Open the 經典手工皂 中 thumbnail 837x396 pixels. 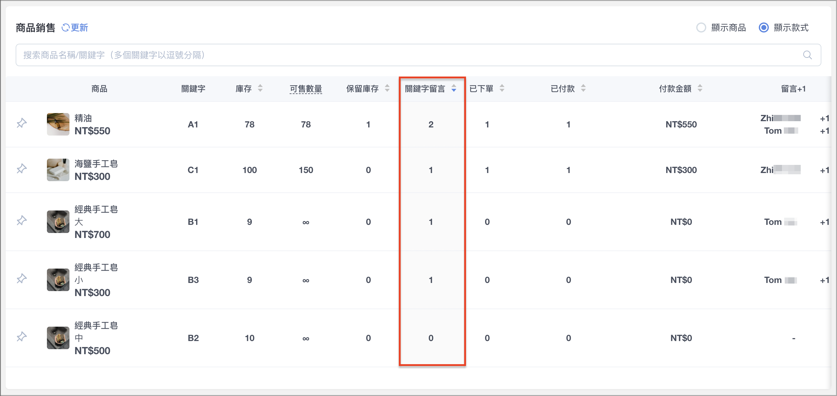tap(58, 338)
